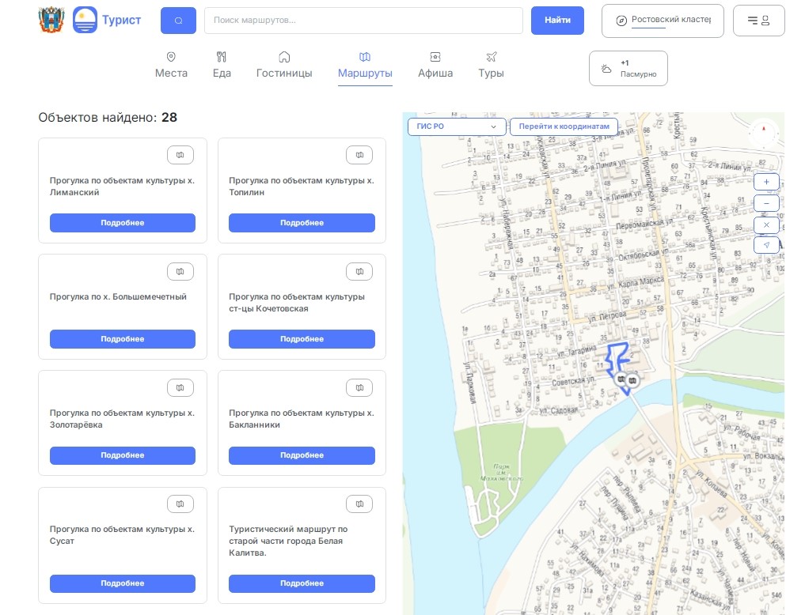Viewport: 805px width, 615px height.
Task: Open the Ростовский кластер selector
Action: (663, 21)
